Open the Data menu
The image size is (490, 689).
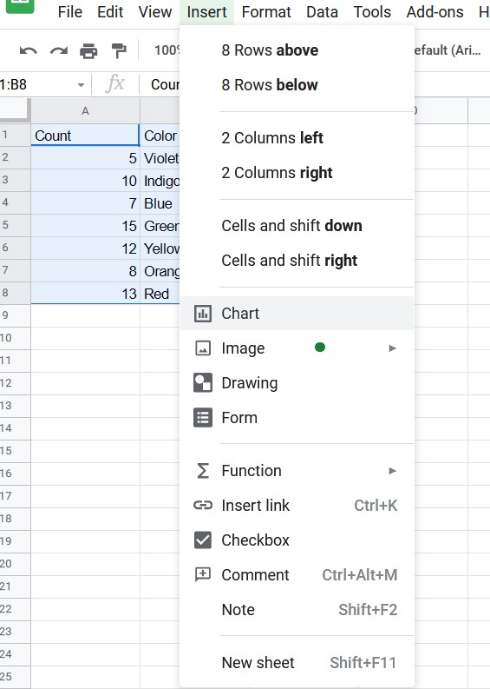click(x=322, y=12)
